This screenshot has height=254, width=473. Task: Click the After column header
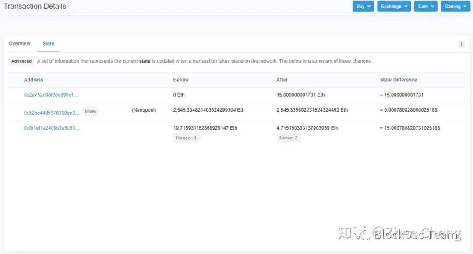pyautogui.click(x=282, y=80)
